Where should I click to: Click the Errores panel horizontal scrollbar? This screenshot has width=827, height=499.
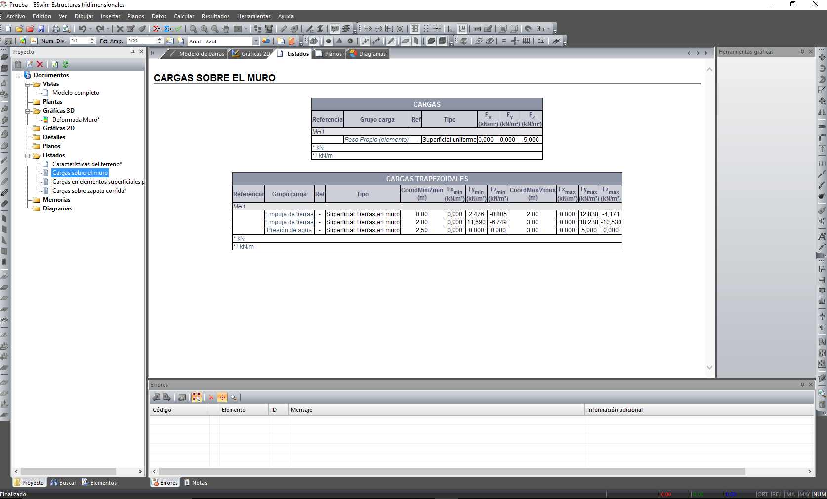[452, 472]
